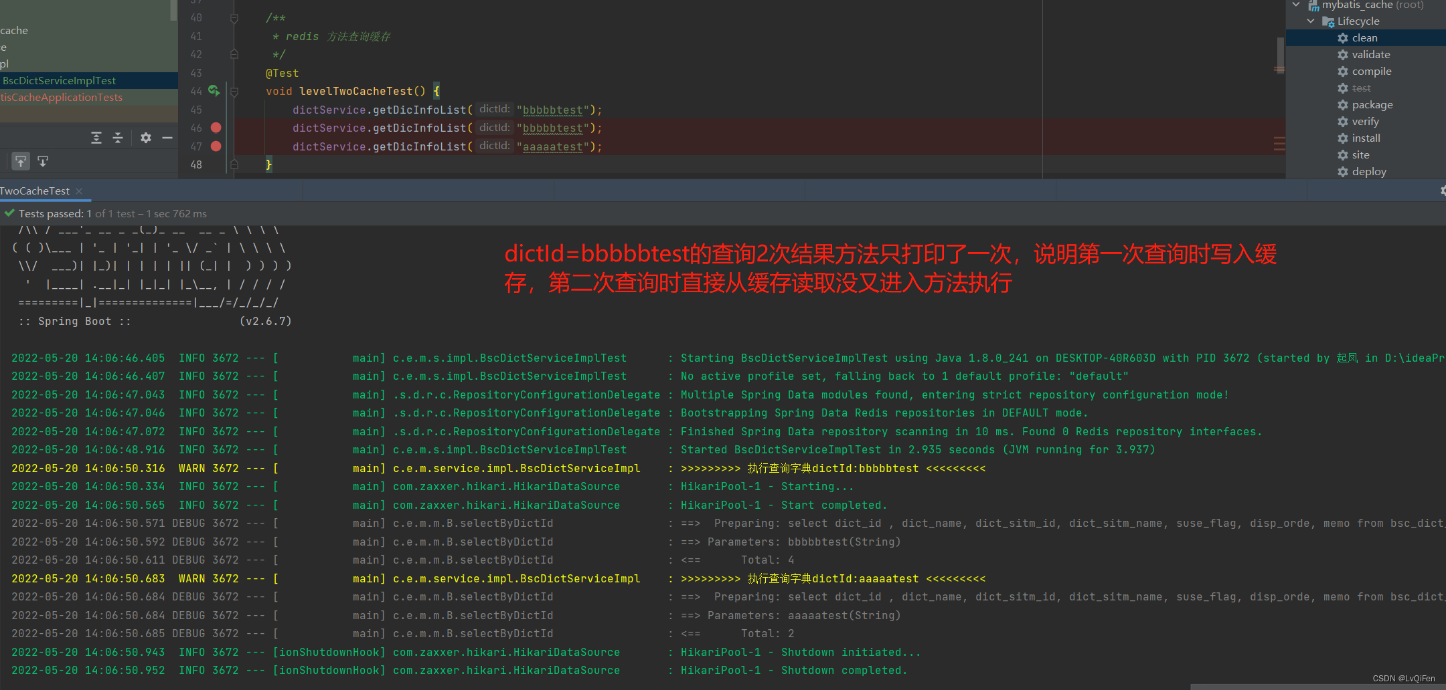Click the Lifecycle folder icon
This screenshot has width=1446, height=690.
click(1328, 21)
